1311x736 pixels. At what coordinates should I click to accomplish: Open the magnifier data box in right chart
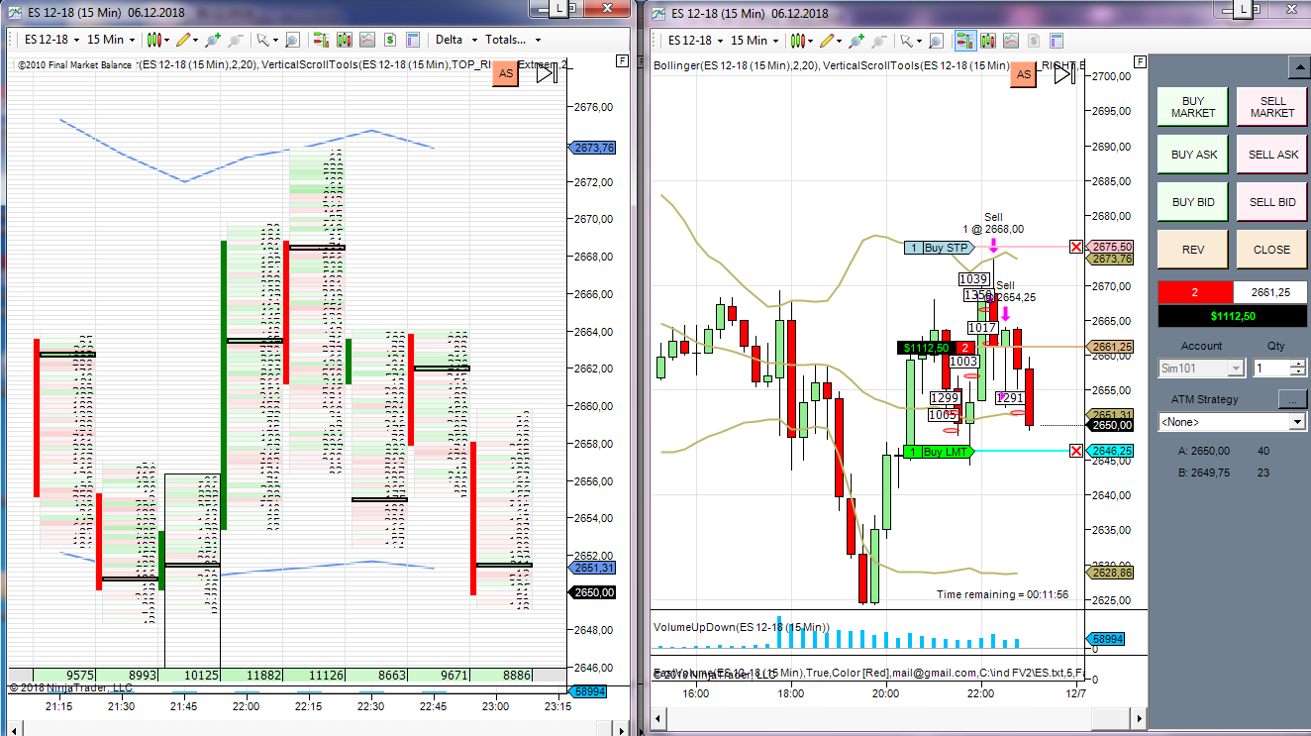pyautogui.click(x=936, y=40)
